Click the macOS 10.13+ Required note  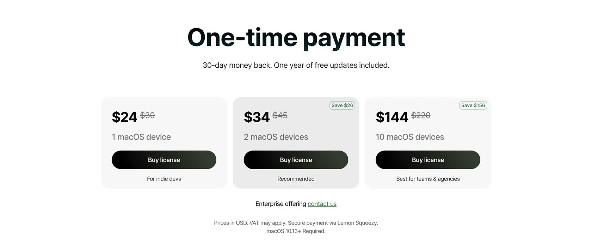point(296,231)
